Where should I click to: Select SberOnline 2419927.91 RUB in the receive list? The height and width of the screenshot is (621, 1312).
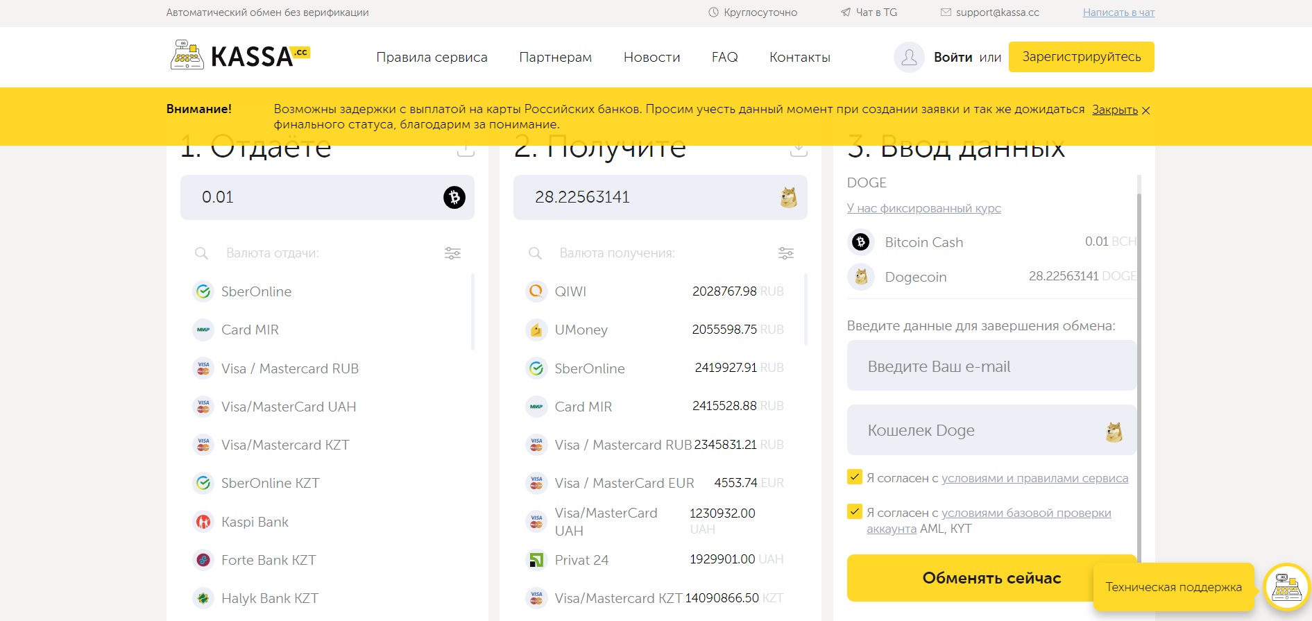655,368
